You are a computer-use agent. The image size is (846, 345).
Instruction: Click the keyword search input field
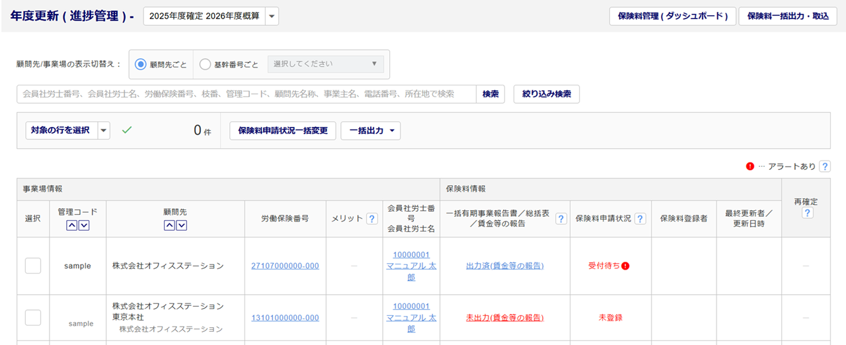(x=246, y=94)
